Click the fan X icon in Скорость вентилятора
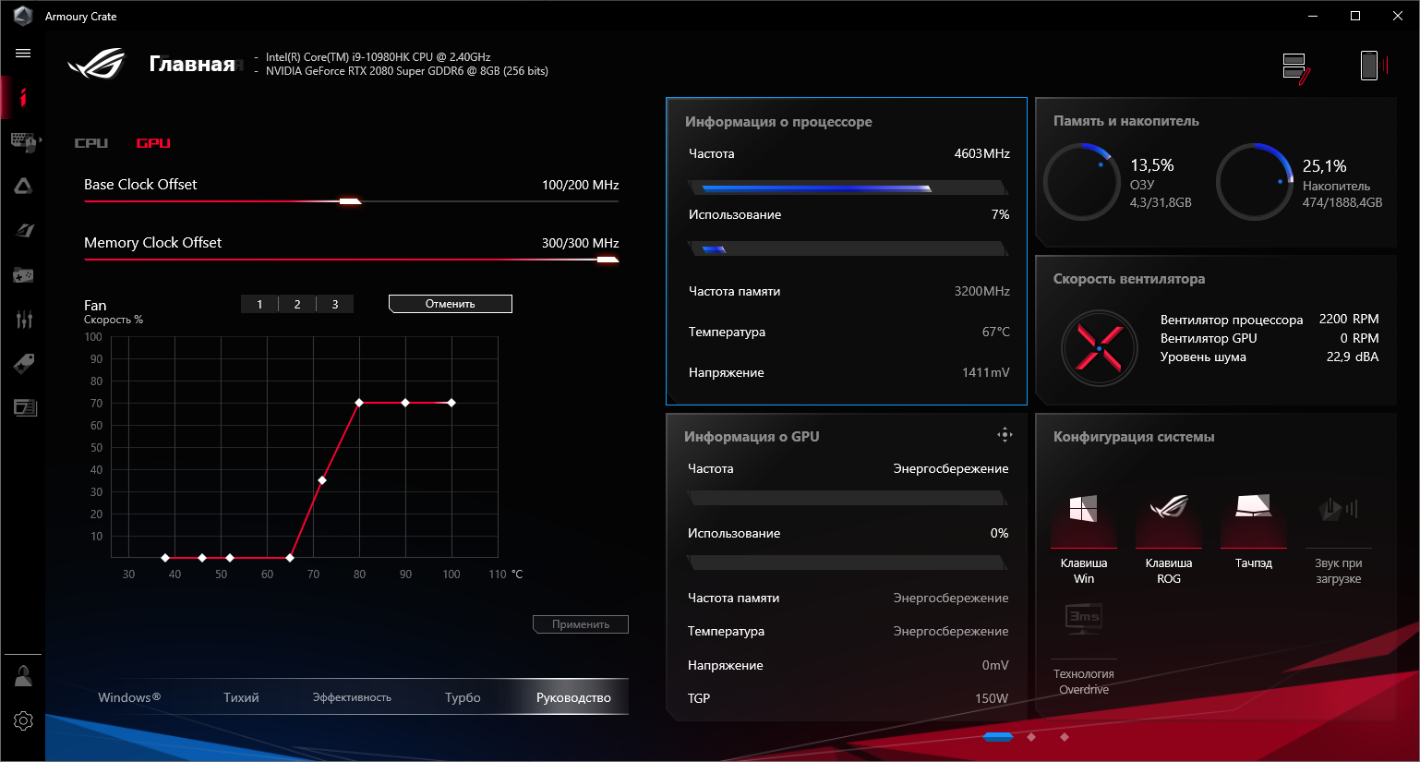Image resolution: width=1420 pixels, height=762 pixels. (x=1099, y=348)
